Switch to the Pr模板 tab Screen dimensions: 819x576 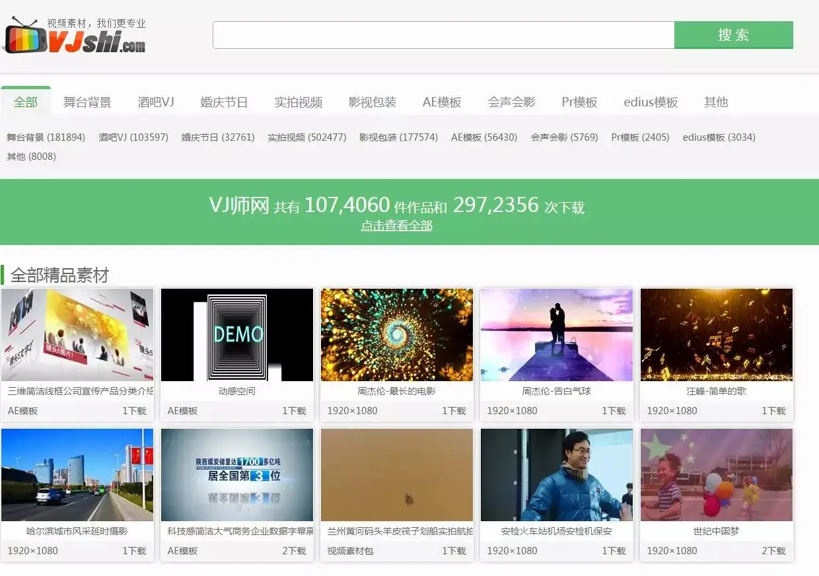579,102
